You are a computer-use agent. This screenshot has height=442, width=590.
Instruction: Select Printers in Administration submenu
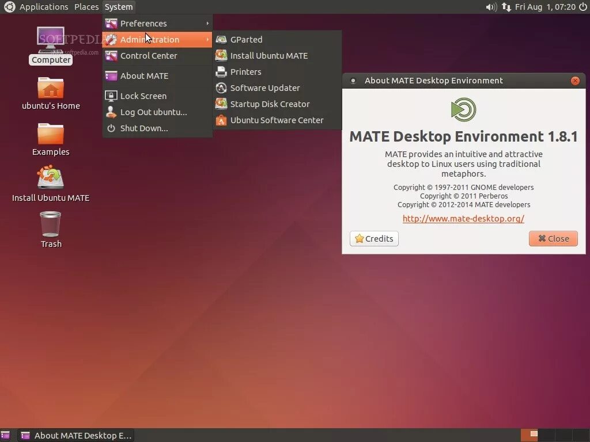(x=277, y=72)
